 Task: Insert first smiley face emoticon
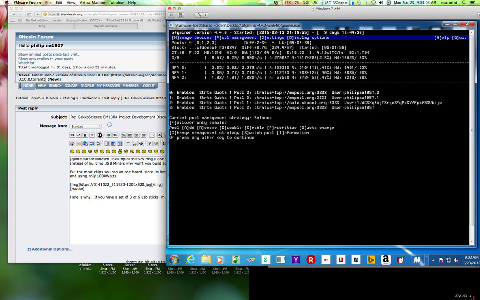tap(72, 151)
